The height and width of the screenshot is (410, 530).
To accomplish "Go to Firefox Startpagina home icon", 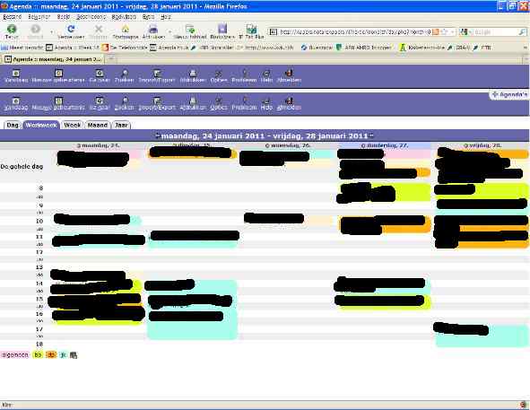I will click(126, 31).
